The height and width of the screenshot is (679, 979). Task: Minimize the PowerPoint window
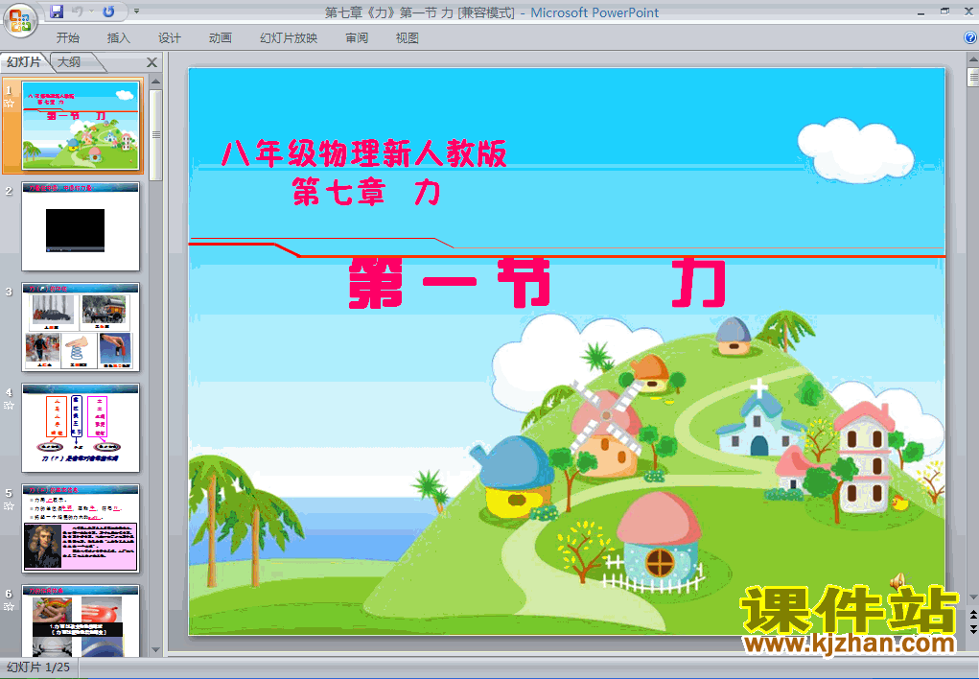921,12
